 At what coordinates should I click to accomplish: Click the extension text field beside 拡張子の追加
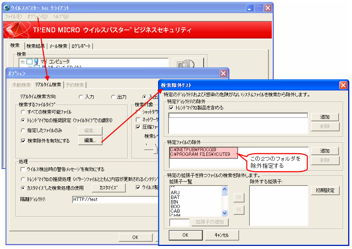point(179,222)
